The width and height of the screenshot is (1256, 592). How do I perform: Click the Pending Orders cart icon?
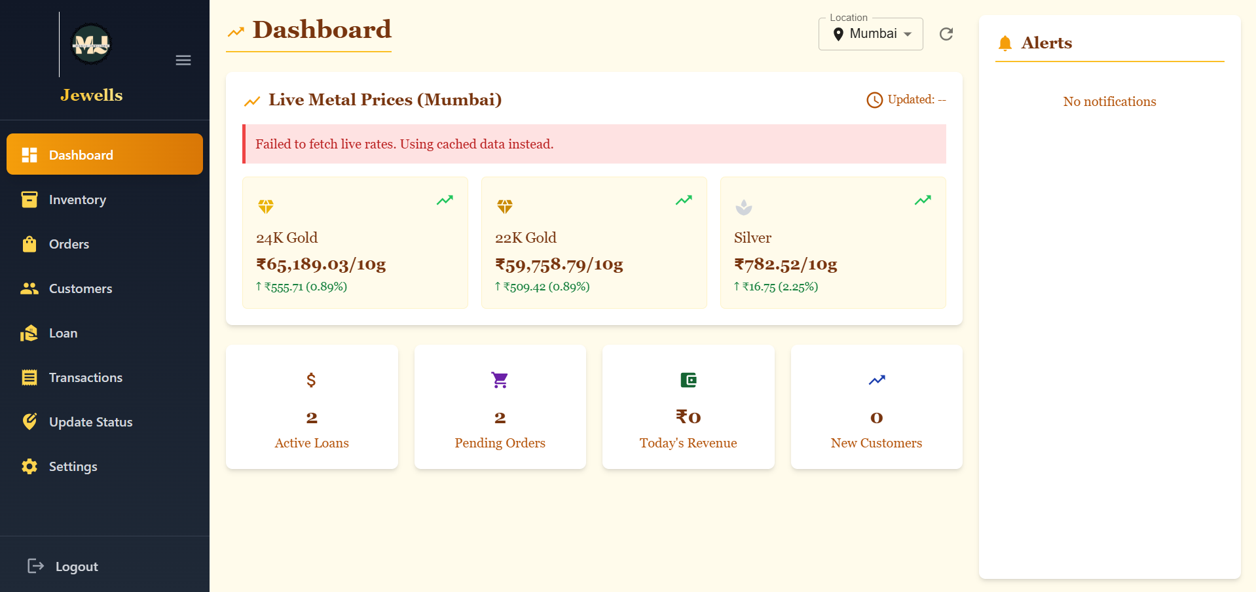point(500,380)
